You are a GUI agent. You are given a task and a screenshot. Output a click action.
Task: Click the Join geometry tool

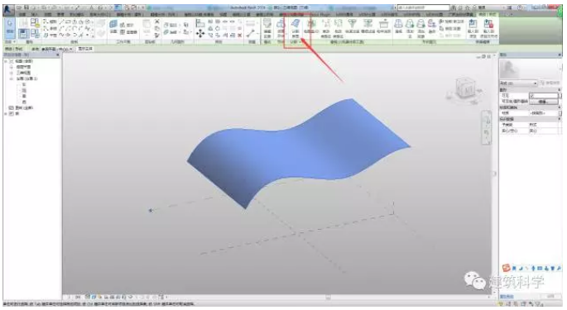tap(171, 32)
